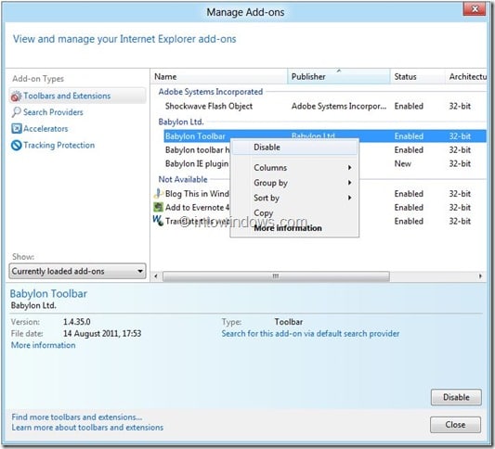Image resolution: width=495 pixels, height=449 pixels.
Task: Click the Tracking Protection blocked icon
Action: point(17,146)
